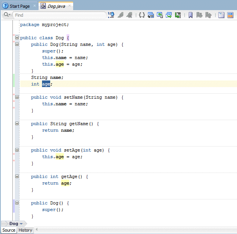This screenshot has height=234, width=237.
Task: Click the curly braces toolbar icon
Action: [x=142, y=15]
